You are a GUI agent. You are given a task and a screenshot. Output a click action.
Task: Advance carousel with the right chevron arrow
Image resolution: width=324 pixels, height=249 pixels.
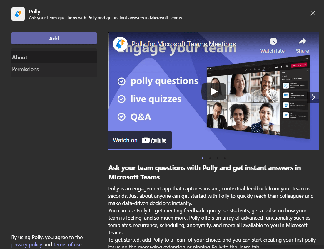click(x=313, y=97)
